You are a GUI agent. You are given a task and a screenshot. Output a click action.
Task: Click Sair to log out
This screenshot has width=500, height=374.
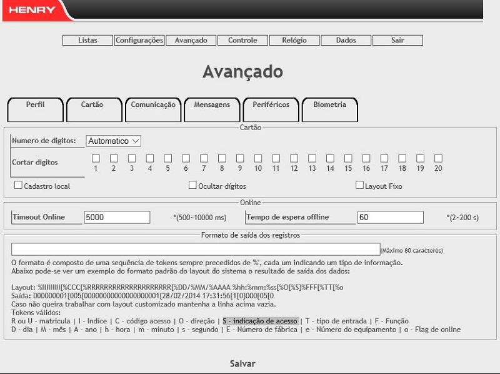pos(397,40)
